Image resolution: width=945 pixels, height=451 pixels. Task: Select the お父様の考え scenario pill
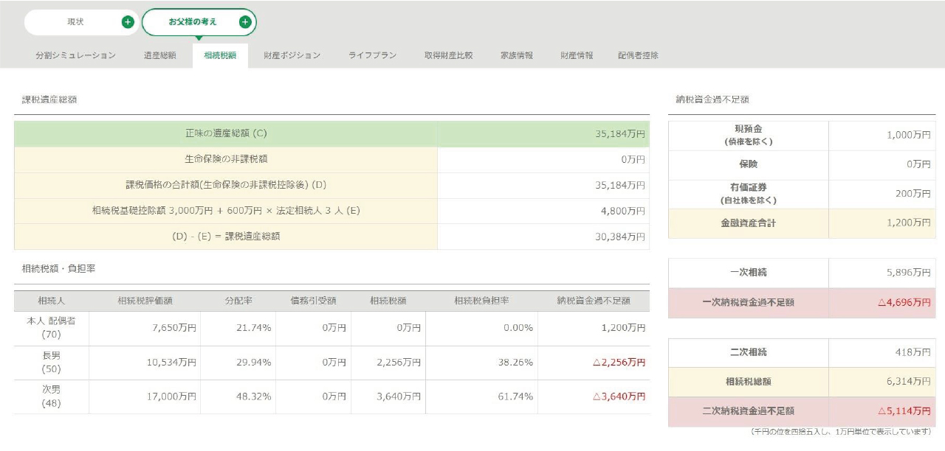tap(193, 22)
